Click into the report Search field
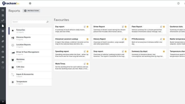The height and width of the screenshot is (104, 185). pyautogui.click(x=30, y=22)
